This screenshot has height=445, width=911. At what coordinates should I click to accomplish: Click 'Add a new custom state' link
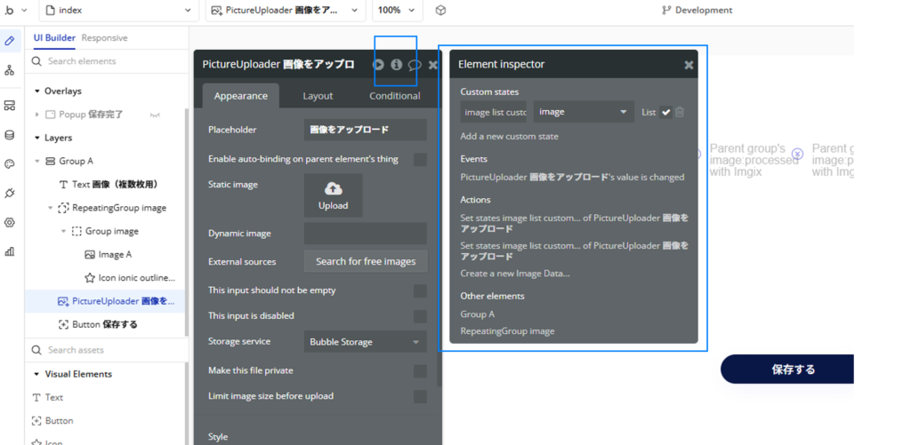(509, 137)
